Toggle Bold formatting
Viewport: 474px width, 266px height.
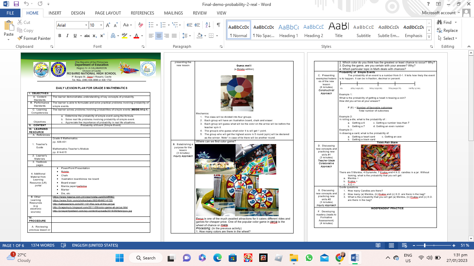(x=60, y=36)
